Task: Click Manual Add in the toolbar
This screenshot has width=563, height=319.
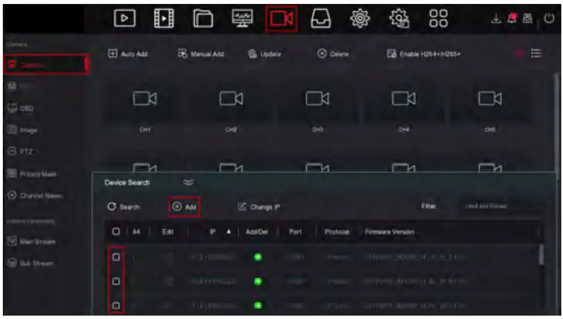Action: click(x=201, y=54)
